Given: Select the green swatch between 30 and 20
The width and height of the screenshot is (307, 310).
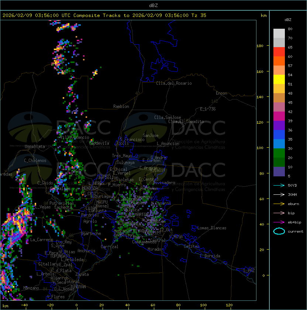Looking at the screenshot, I should pyautogui.click(x=279, y=153).
